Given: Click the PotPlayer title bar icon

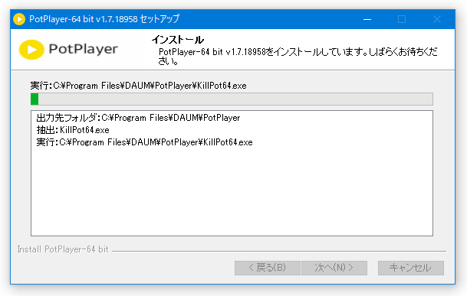Looking at the screenshot, I should tap(19, 19).
